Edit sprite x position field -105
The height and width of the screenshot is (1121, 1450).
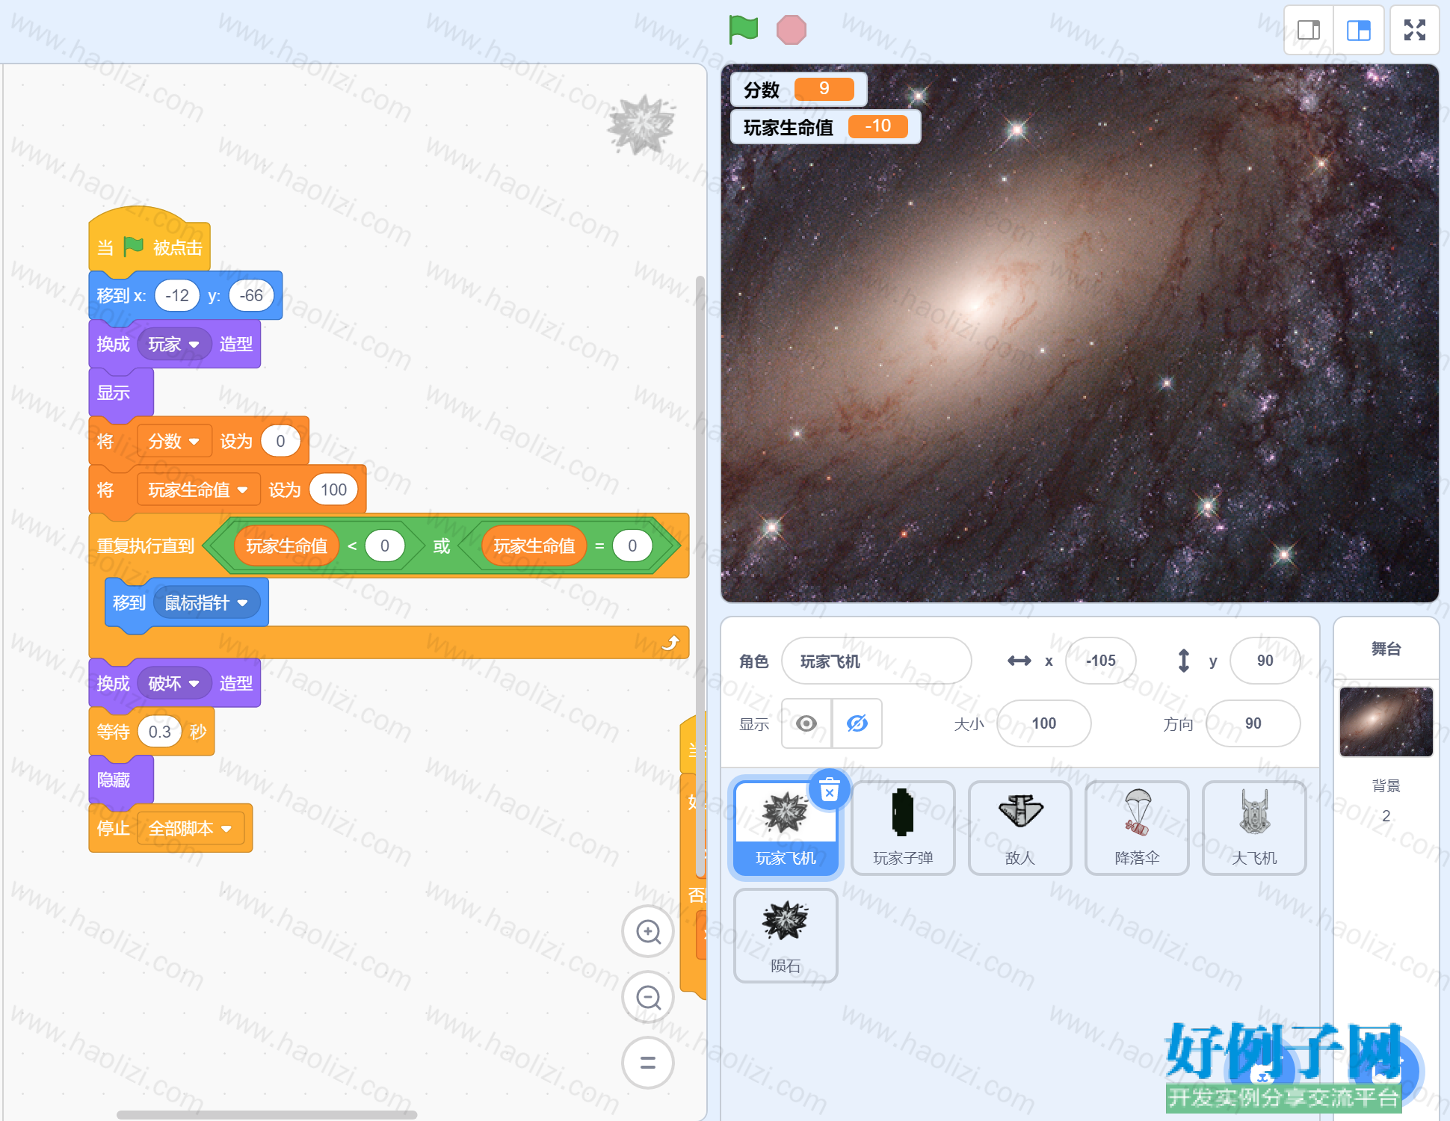coord(1100,661)
